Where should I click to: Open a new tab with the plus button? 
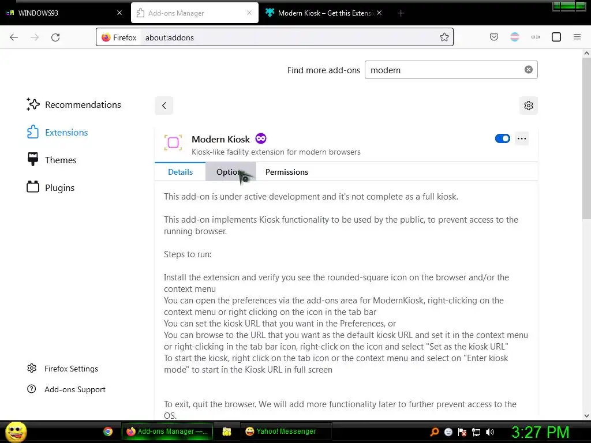point(401,13)
